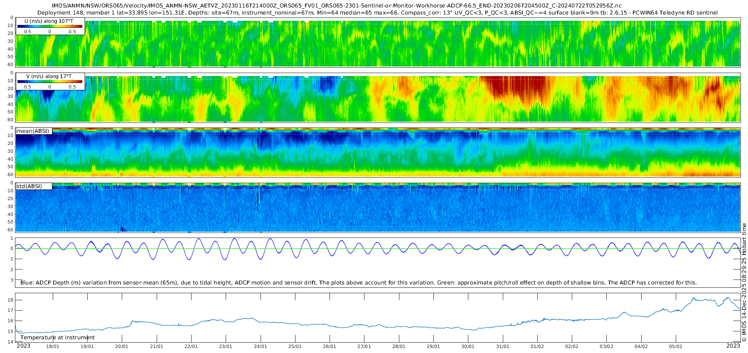Click the 20/01 date tick label
Screen dimensions: 748x353
[x=122, y=346]
